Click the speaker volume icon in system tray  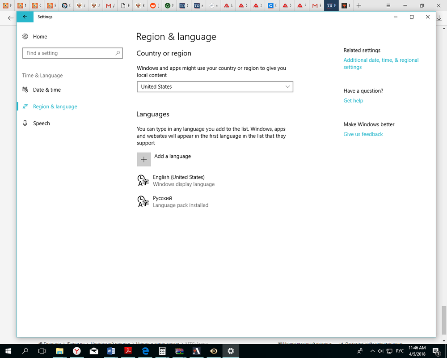[x=380, y=351]
